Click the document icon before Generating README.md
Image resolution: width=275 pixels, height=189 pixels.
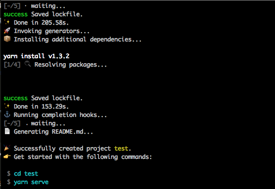(x=7, y=131)
